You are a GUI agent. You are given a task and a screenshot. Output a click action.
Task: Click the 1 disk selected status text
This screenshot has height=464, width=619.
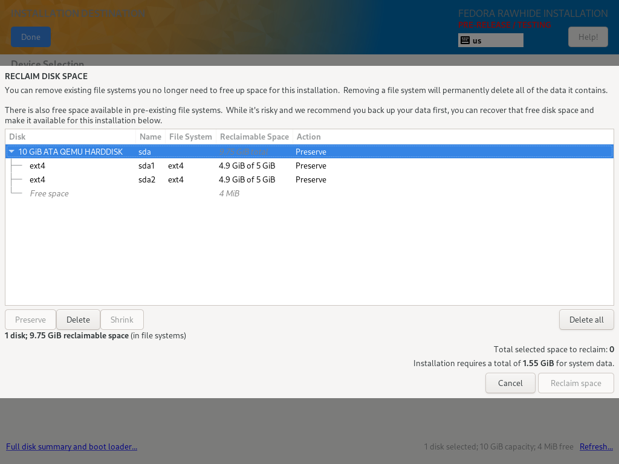point(499,446)
